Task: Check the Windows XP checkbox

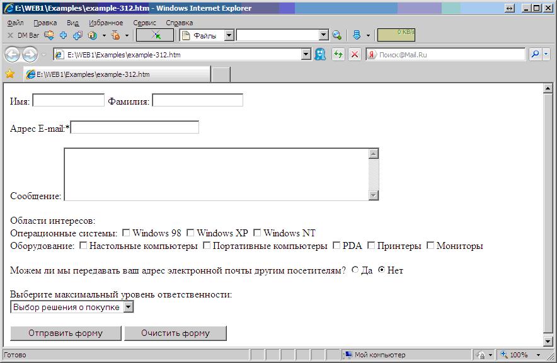Action: [190, 233]
